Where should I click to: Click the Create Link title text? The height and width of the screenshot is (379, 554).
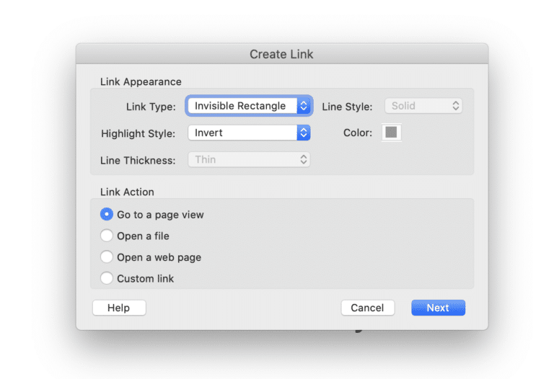281,54
